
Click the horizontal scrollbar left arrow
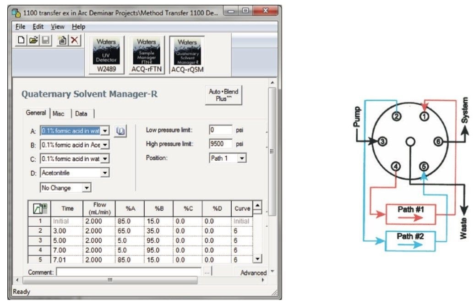[x=17, y=280]
